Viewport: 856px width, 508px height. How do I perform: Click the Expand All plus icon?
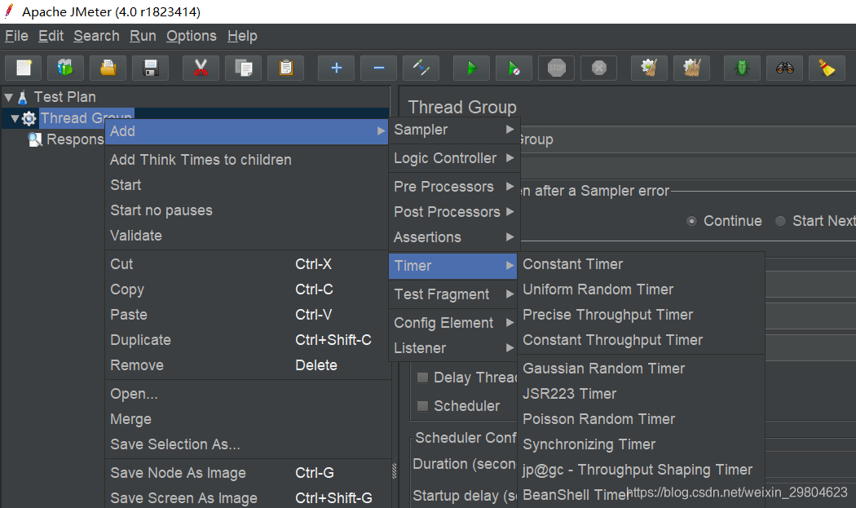(x=336, y=68)
